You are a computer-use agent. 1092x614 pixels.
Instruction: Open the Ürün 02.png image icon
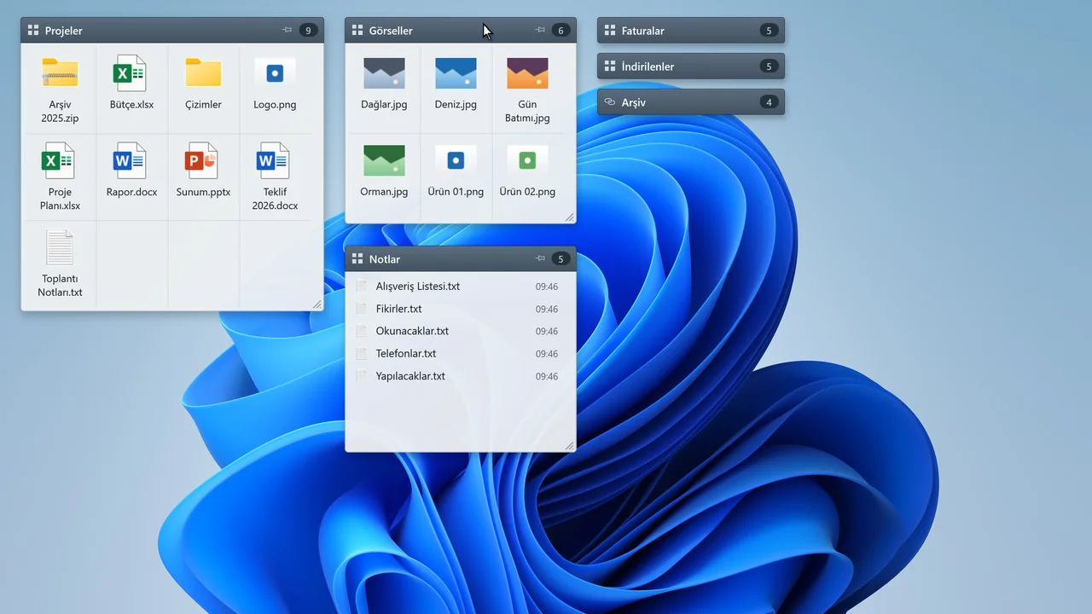(x=527, y=160)
